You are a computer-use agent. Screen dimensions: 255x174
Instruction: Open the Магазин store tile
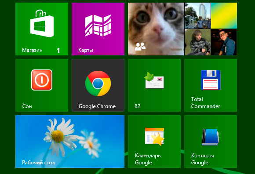pos(42,29)
